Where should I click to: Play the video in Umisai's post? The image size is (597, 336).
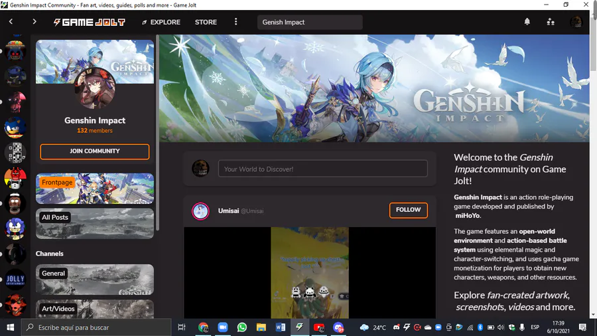click(310, 272)
